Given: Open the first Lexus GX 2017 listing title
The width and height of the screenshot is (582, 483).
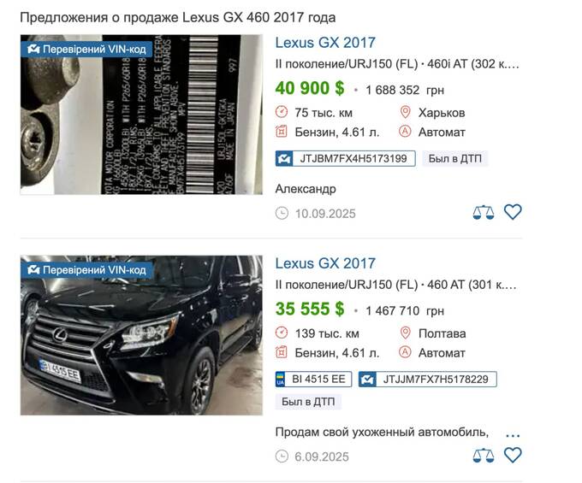Looking at the screenshot, I should tap(325, 43).
